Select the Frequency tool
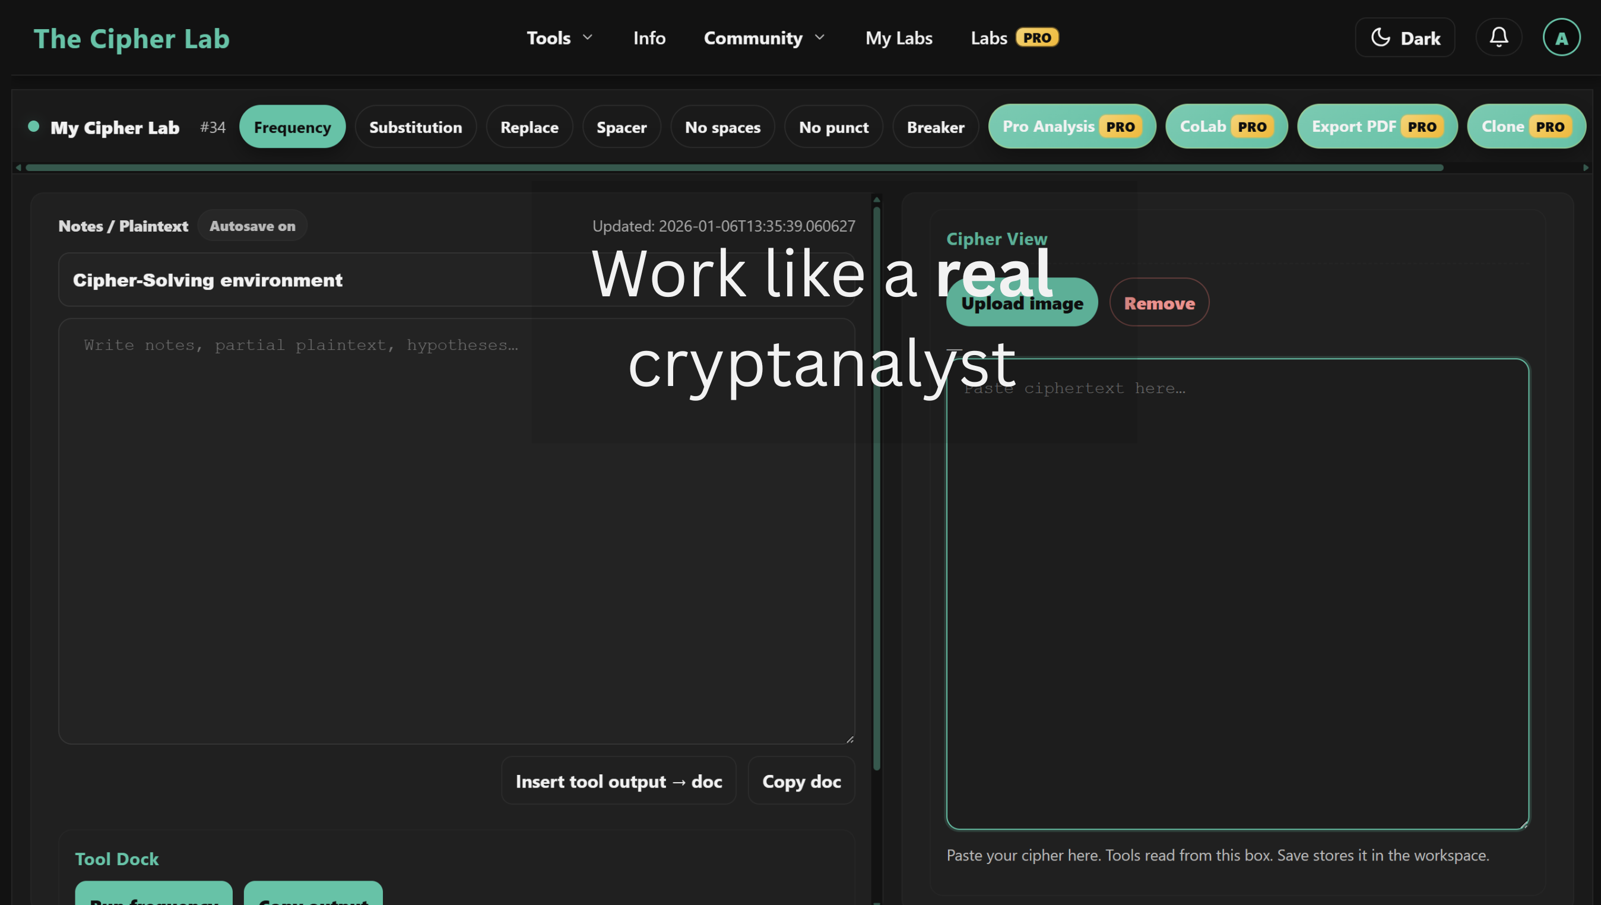 point(292,127)
